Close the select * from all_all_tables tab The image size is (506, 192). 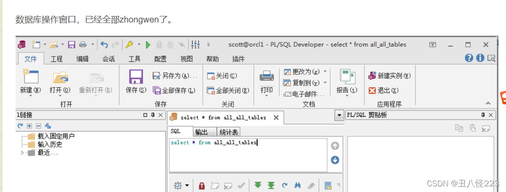click(276, 118)
